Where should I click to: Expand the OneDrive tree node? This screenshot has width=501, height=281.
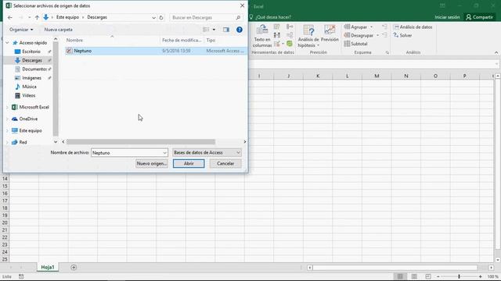(x=7, y=119)
